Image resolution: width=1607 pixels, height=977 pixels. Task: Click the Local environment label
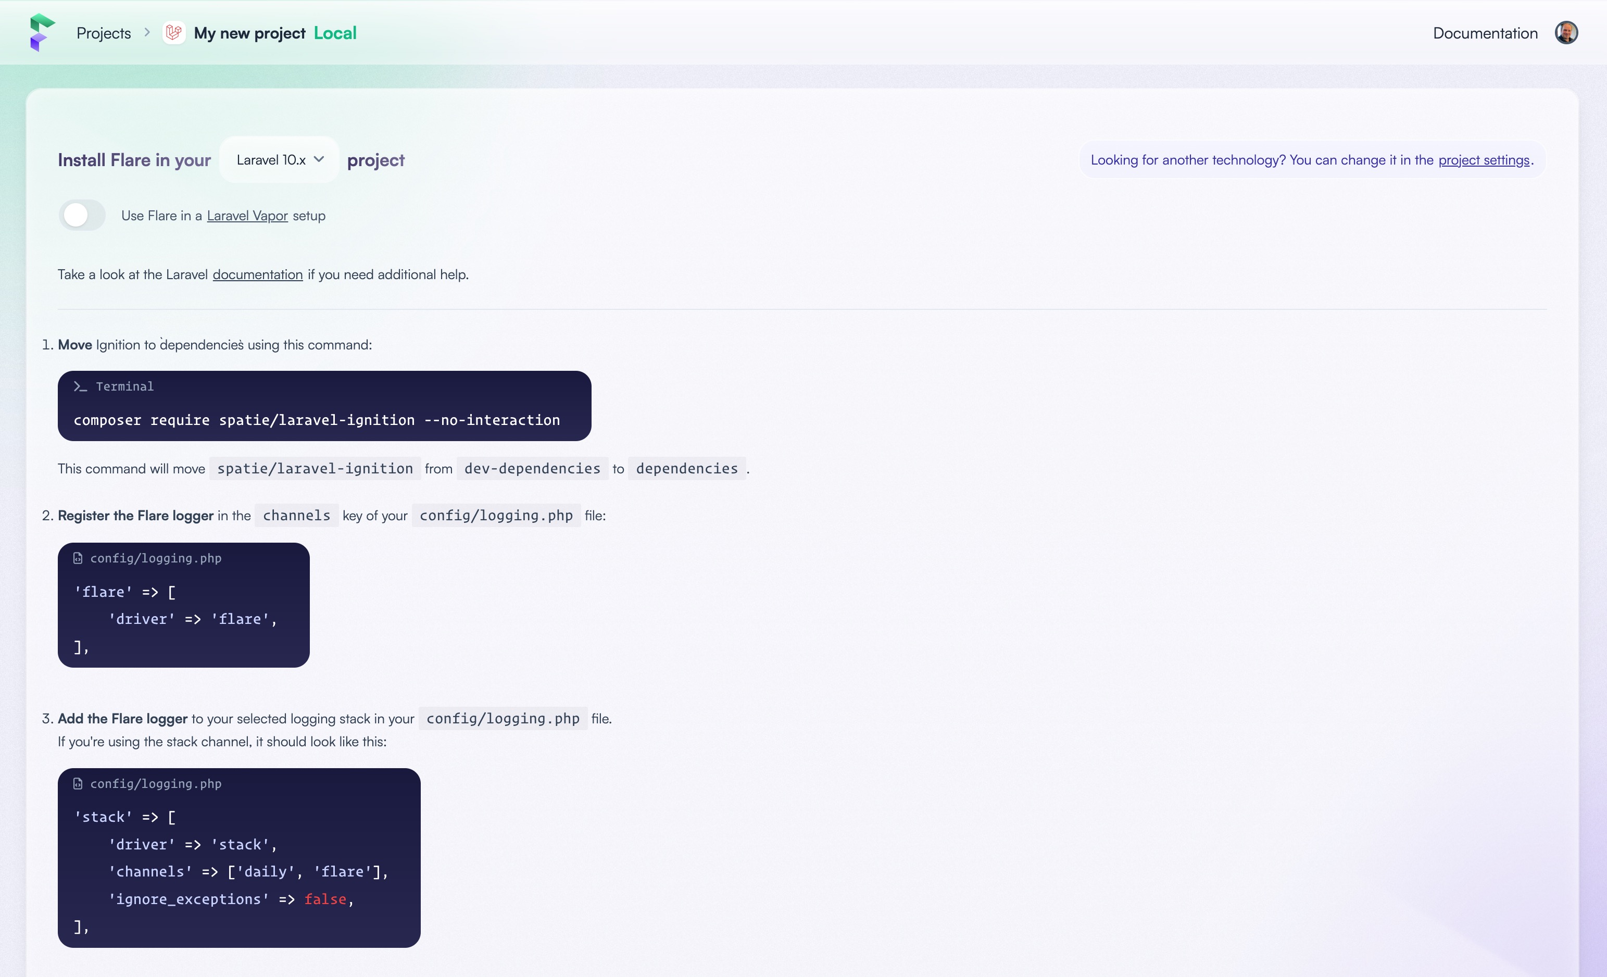[x=335, y=33]
